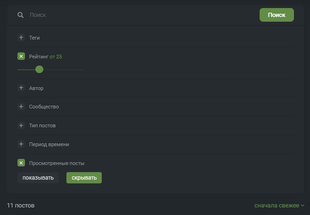
Task: Click the Автор filter label
Action: pos(36,88)
